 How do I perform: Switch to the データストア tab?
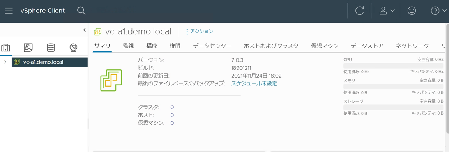click(367, 46)
